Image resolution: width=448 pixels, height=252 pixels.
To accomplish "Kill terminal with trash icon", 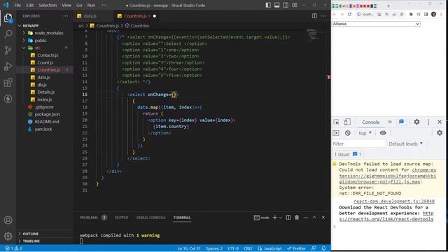I will point(297,218).
